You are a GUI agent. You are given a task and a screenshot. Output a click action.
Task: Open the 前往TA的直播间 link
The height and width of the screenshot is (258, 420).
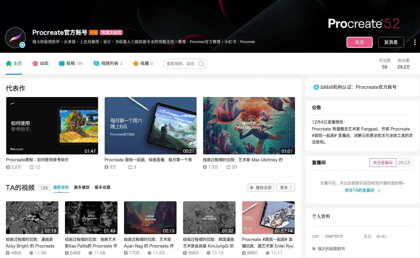point(363,190)
